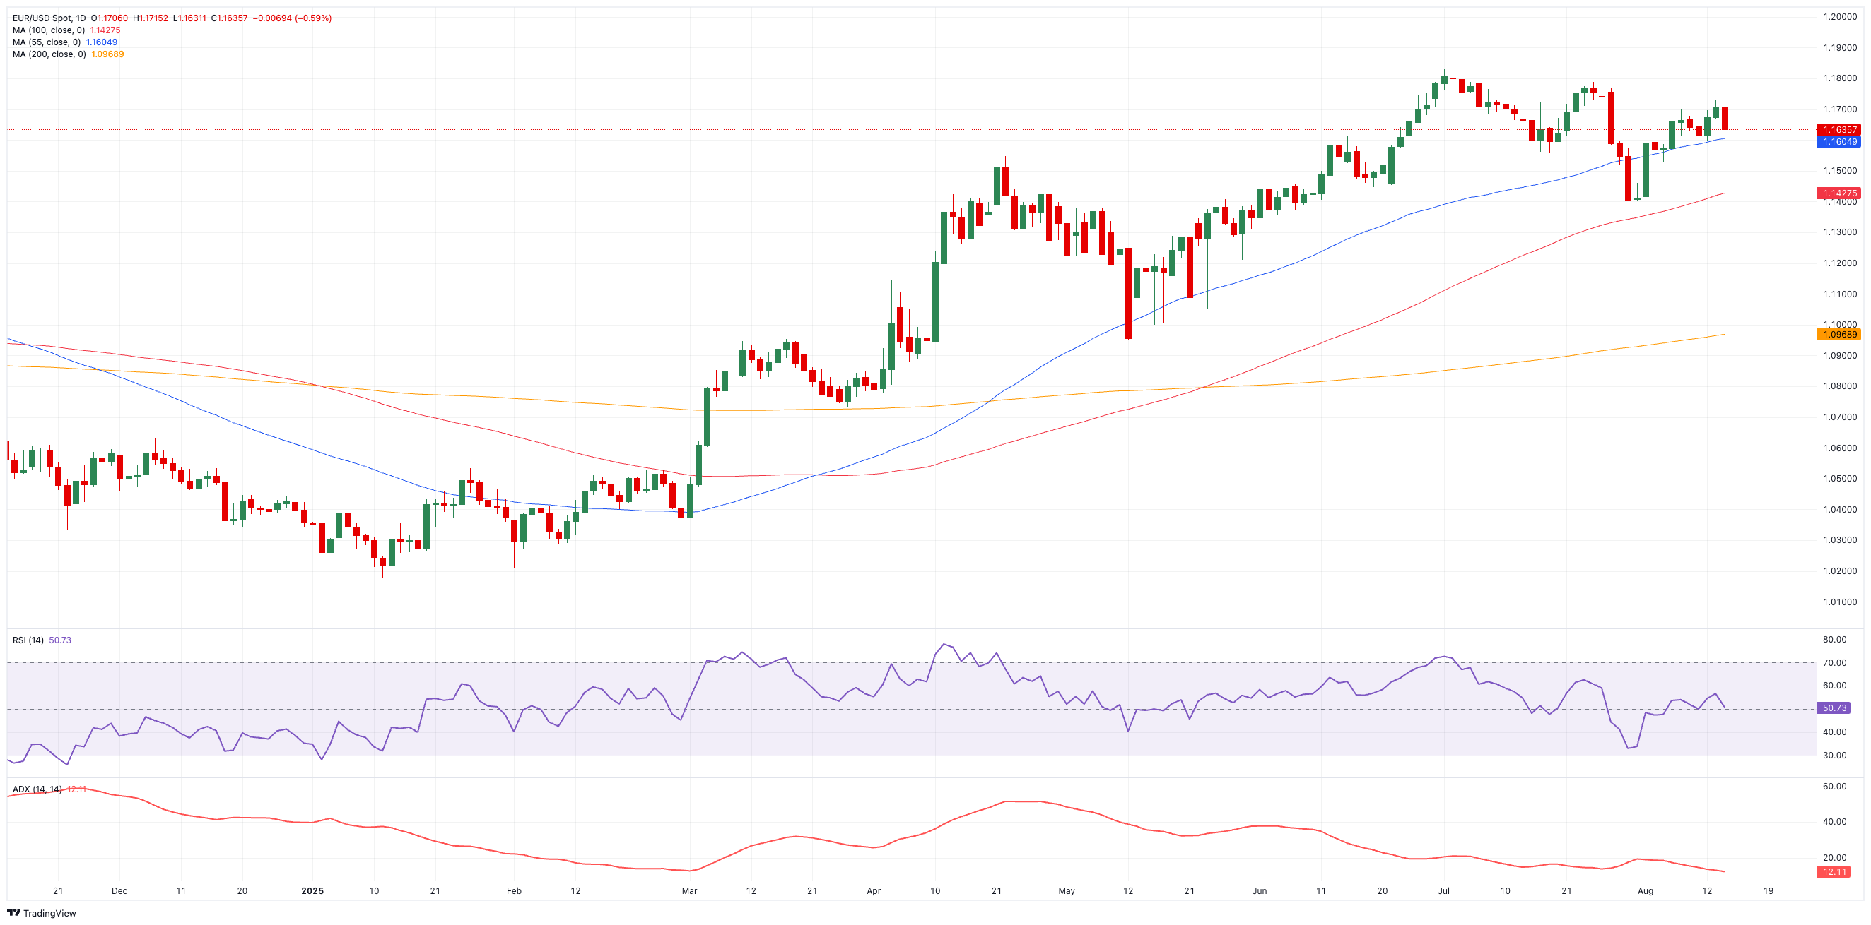Image resolution: width=1871 pixels, height=925 pixels.
Task: Click the blue 1.16049 MA price tag
Action: click(1838, 142)
